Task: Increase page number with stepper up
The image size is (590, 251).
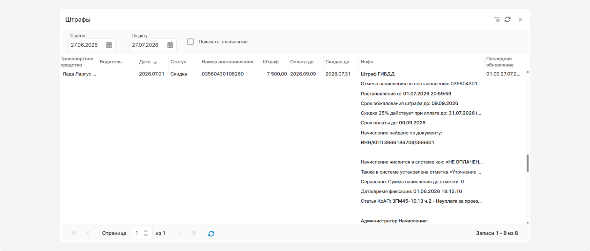Action: pos(146,231)
